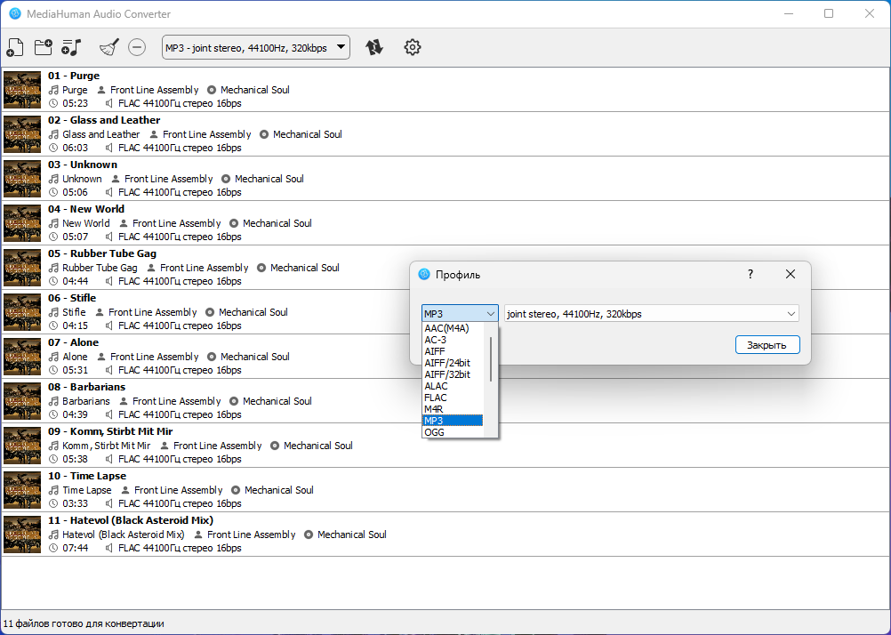Viewport: 891px width, 635px height.
Task: Select track title 10 - Time Lapse
Action: point(87,476)
